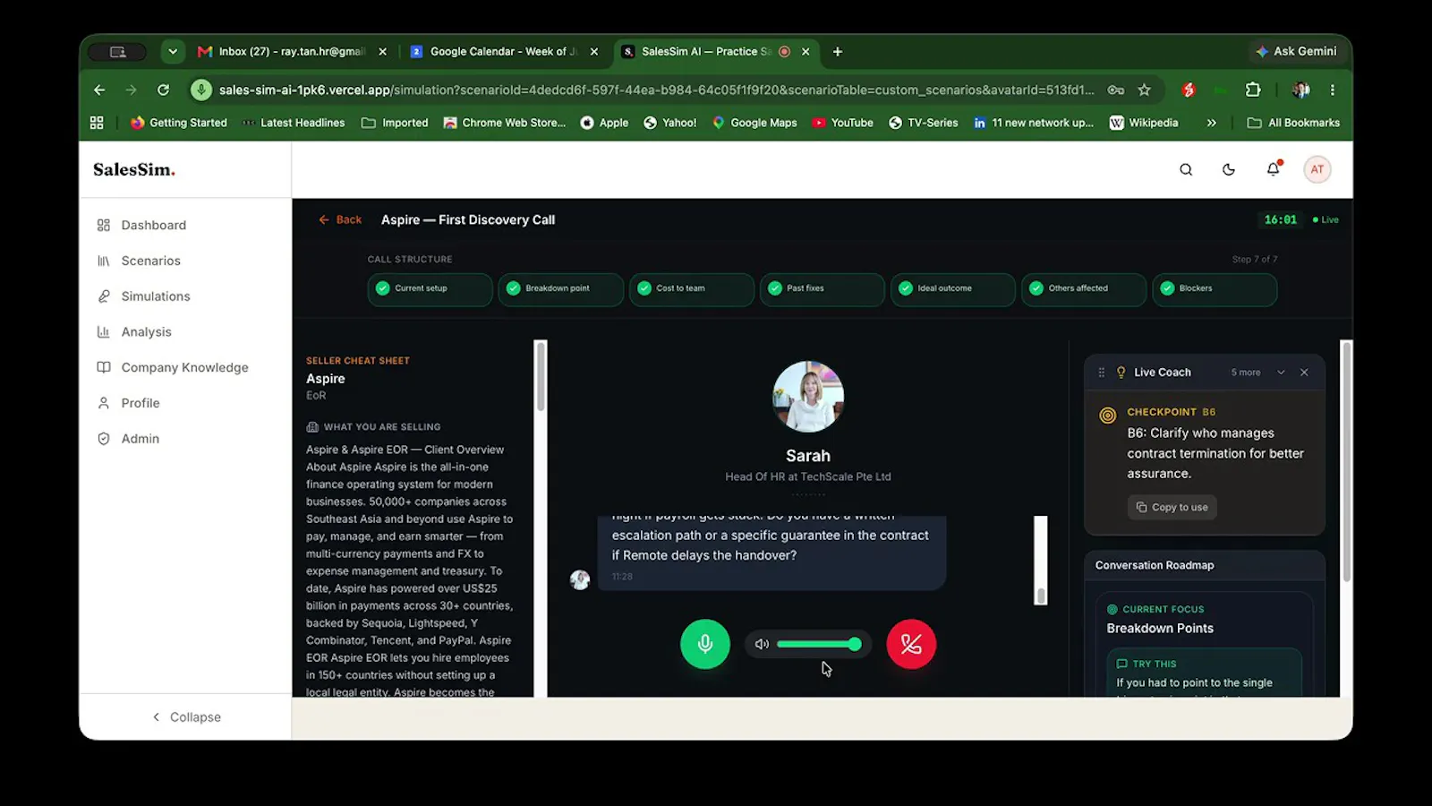Open the Imported bookmarks folder

395,123
